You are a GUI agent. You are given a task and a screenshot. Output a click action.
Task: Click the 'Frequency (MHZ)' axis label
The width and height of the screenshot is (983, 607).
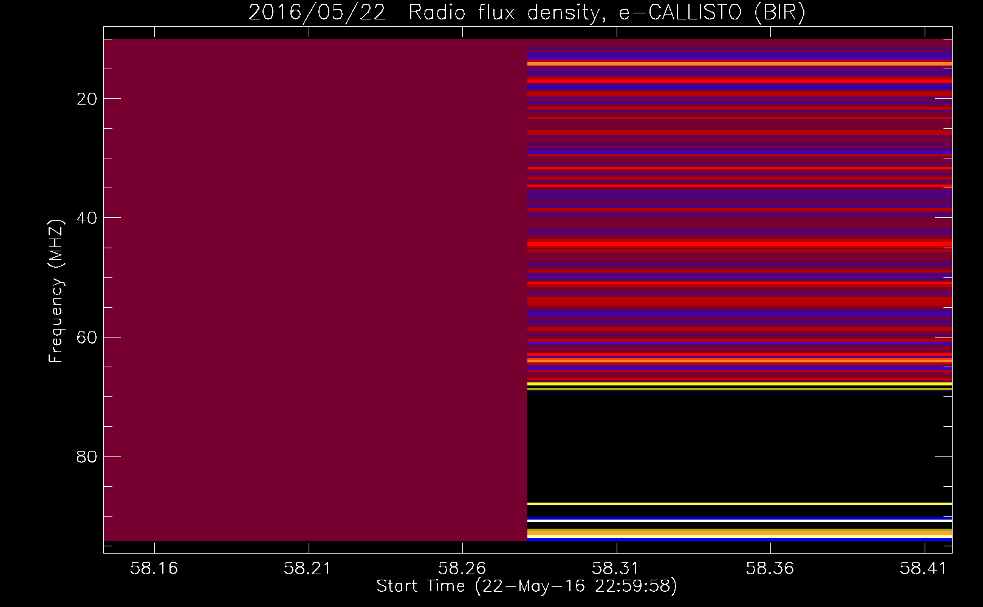pos(56,291)
